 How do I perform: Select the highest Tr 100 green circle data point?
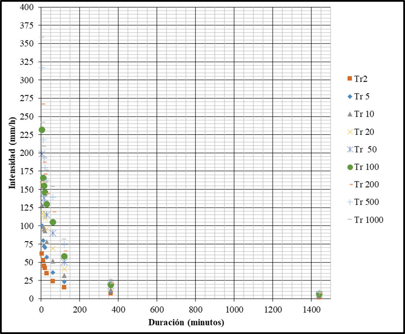tap(42, 130)
